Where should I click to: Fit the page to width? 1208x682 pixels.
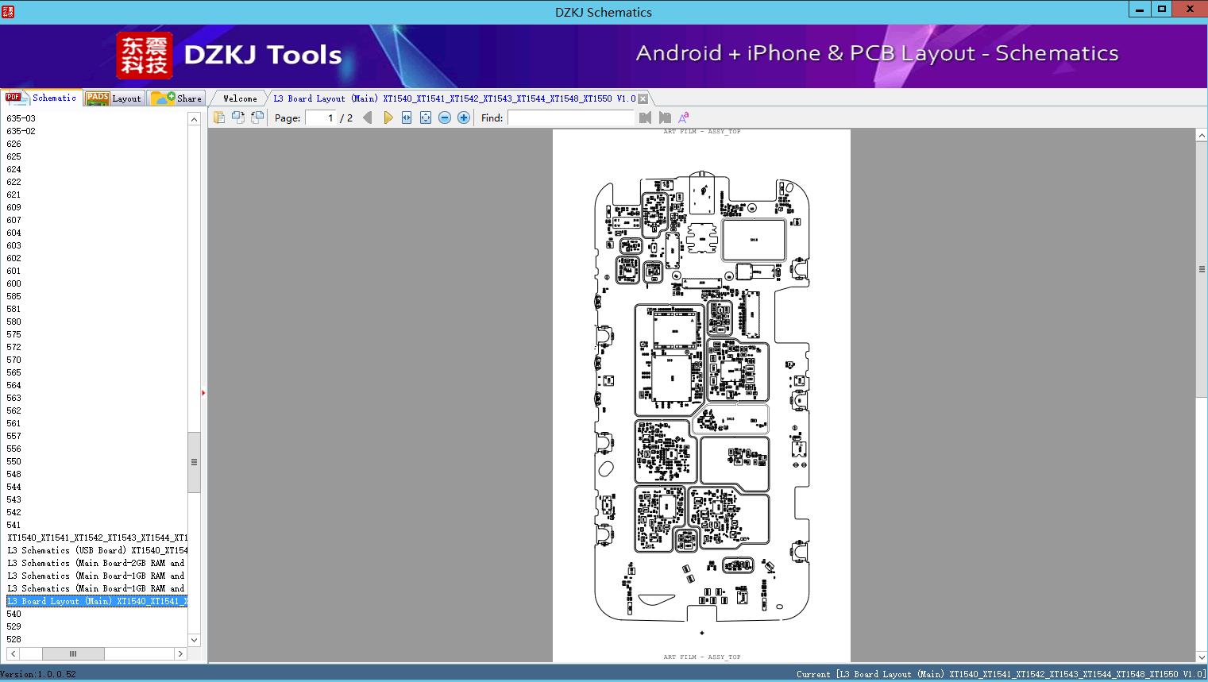click(407, 118)
